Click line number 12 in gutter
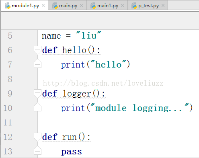The image size is (199, 158). (8, 137)
